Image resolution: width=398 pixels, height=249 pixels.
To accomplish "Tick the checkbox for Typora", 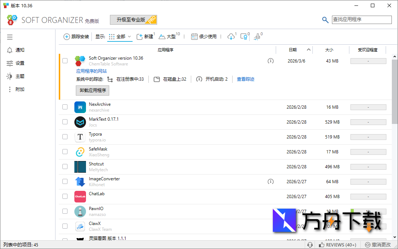I will 65,137.
